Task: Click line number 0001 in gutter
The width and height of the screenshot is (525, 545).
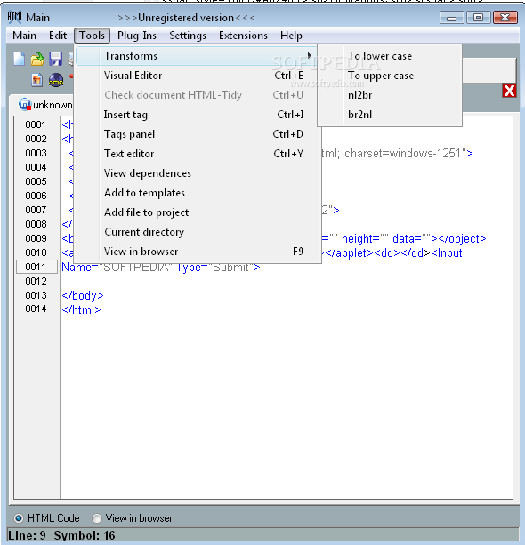Action: tap(36, 124)
